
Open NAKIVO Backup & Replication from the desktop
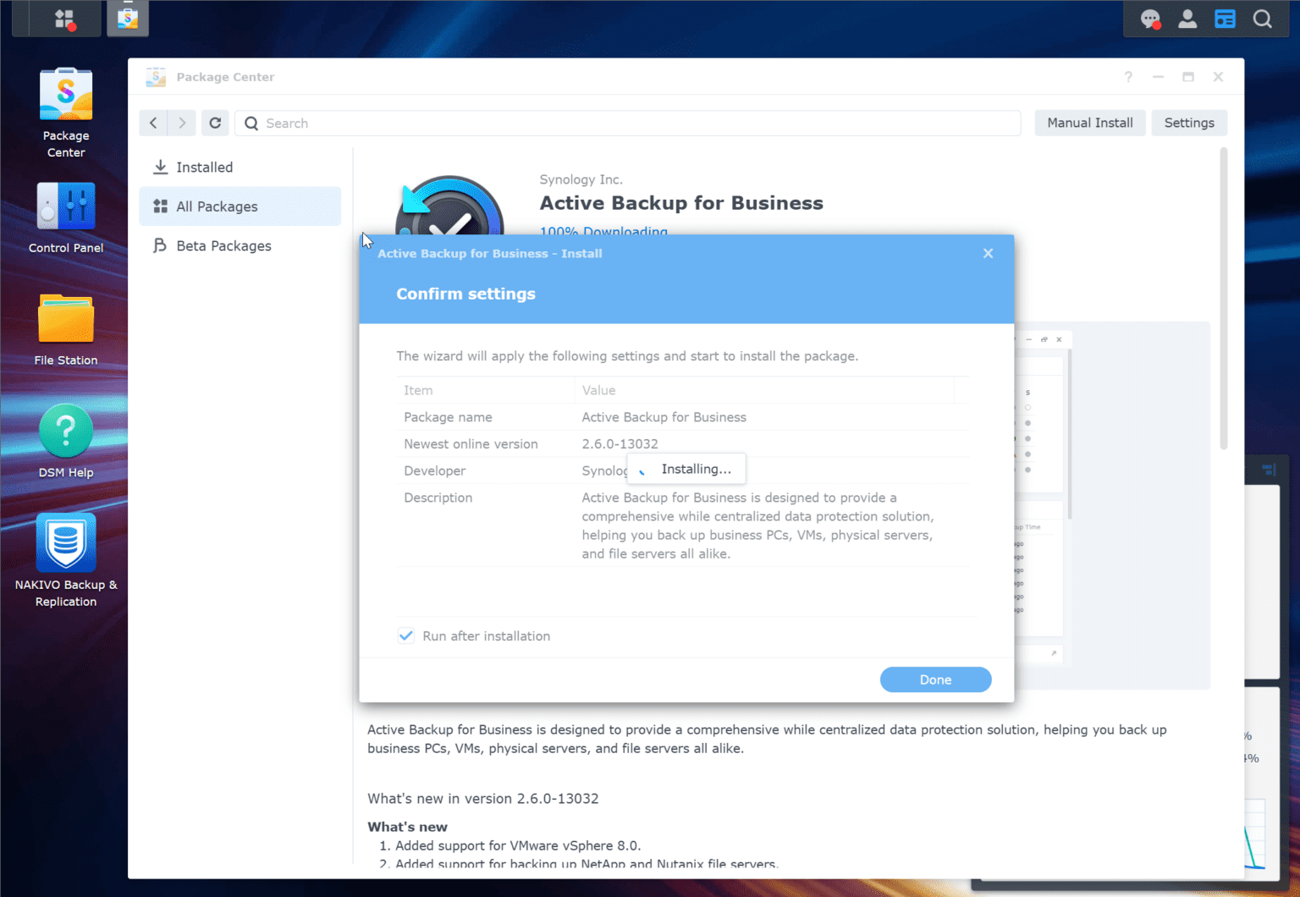point(66,542)
